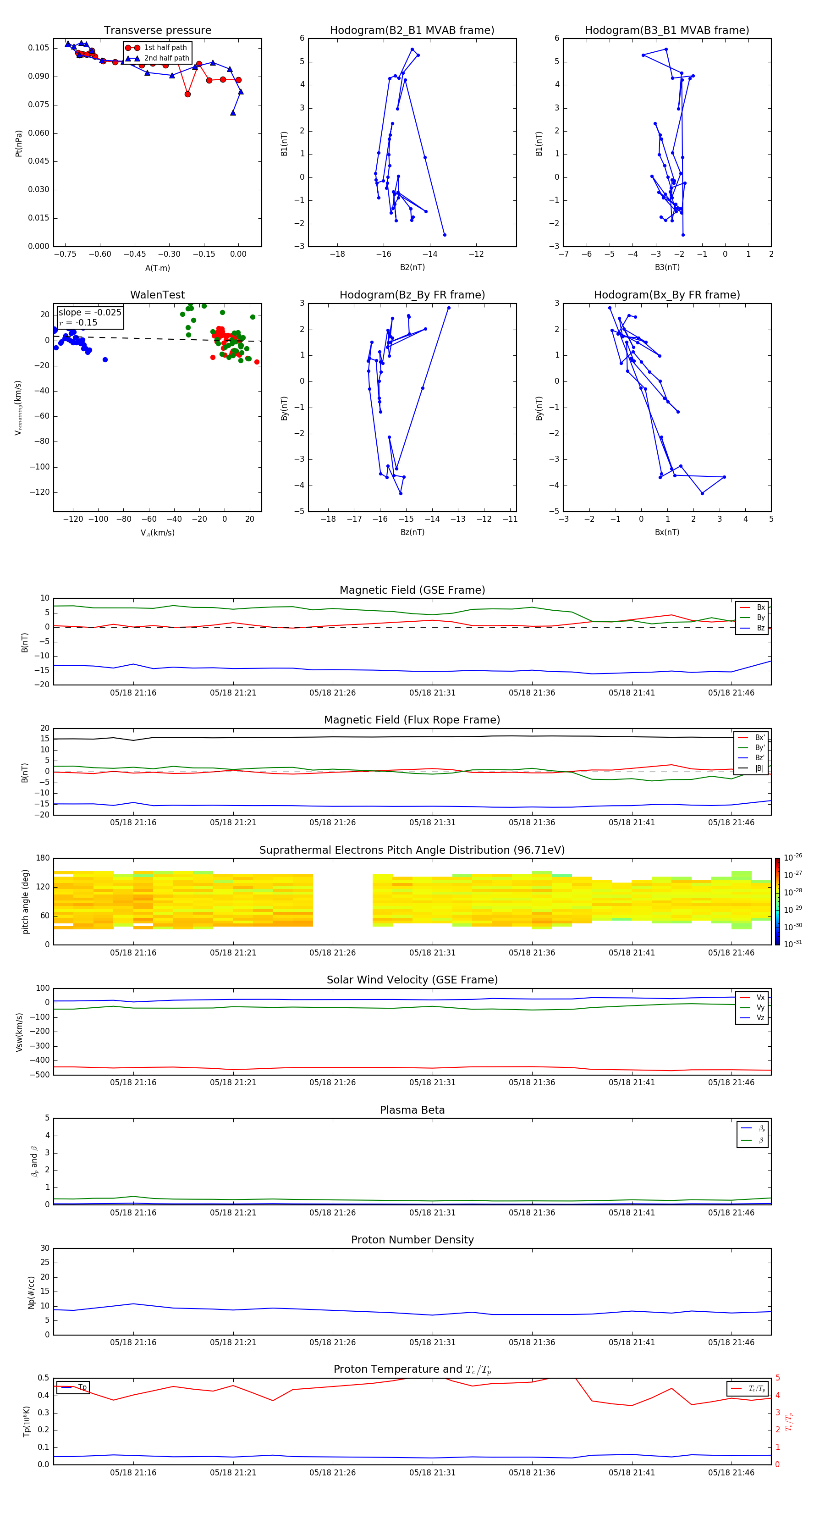Click the "Pt(nPa)" y-axis label
Viewport: 825px width, 1513px height.
[x=19, y=144]
